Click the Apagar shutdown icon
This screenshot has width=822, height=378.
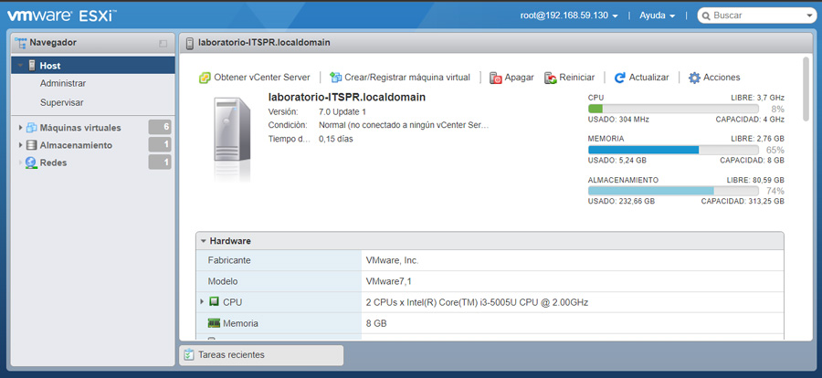(x=495, y=78)
